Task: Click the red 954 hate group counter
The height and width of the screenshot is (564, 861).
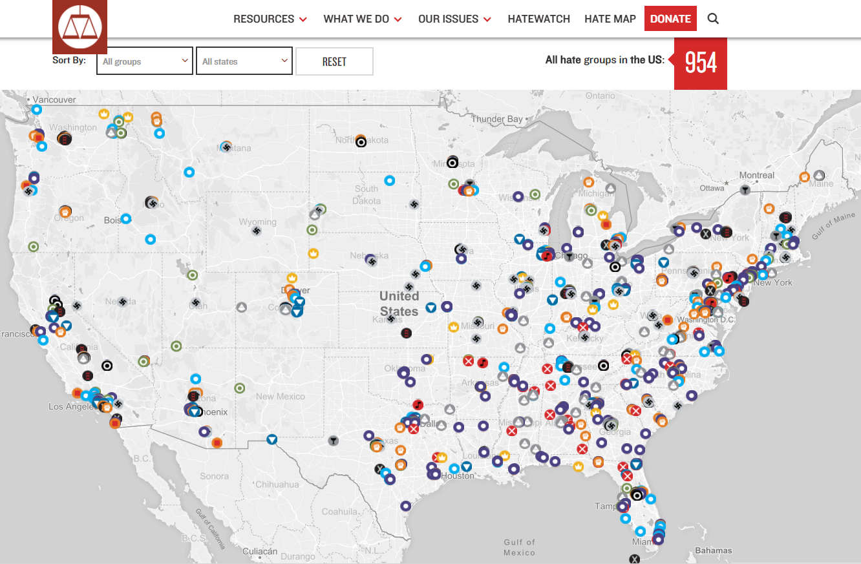Action: click(701, 63)
